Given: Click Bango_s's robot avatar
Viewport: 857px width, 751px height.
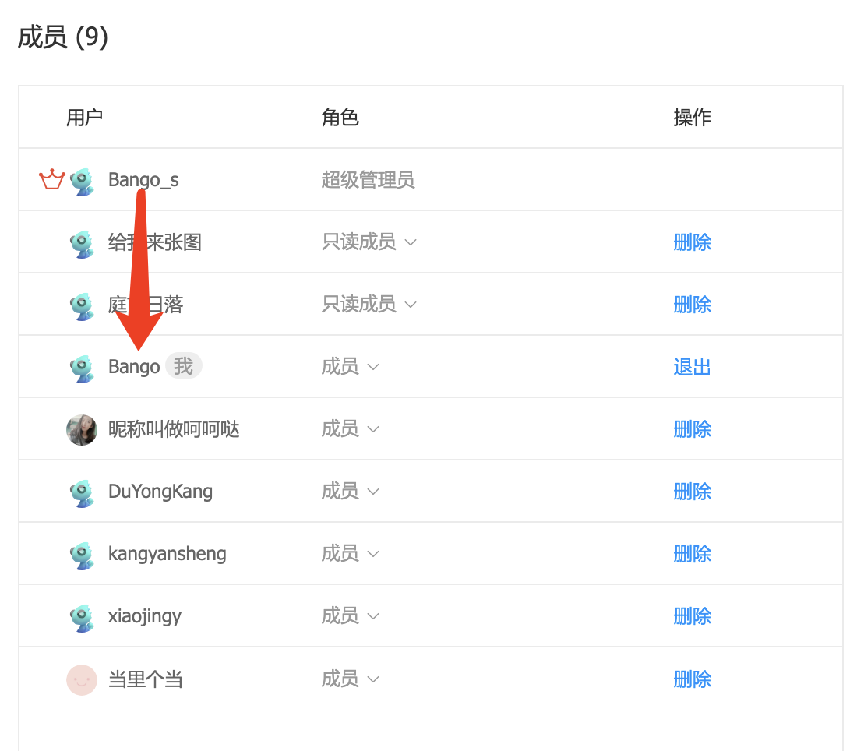Looking at the screenshot, I should (82, 179).
